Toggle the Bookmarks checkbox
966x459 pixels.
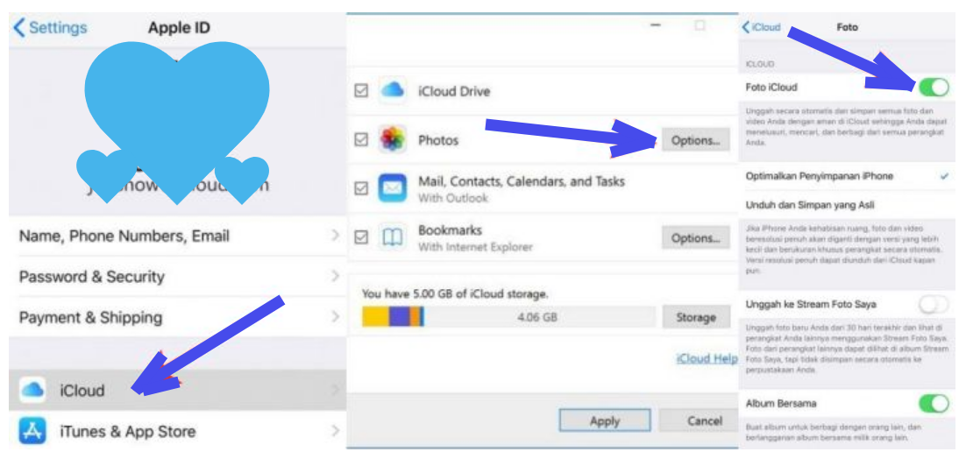pos(362,237)
